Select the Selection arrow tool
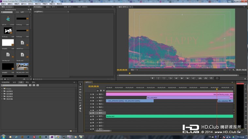The width and height of the screenshot is (248, 139). (x=80, y=84)
